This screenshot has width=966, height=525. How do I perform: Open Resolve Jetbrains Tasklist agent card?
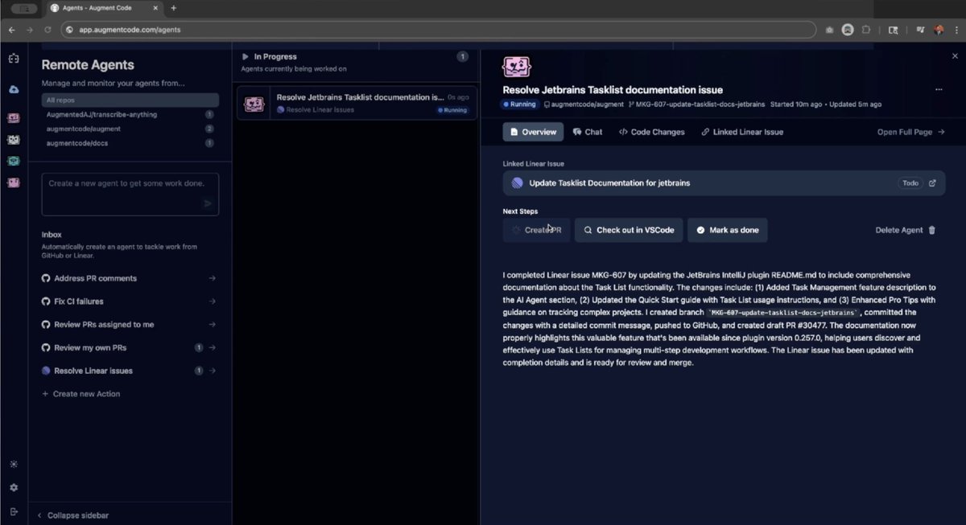point(357,103)
